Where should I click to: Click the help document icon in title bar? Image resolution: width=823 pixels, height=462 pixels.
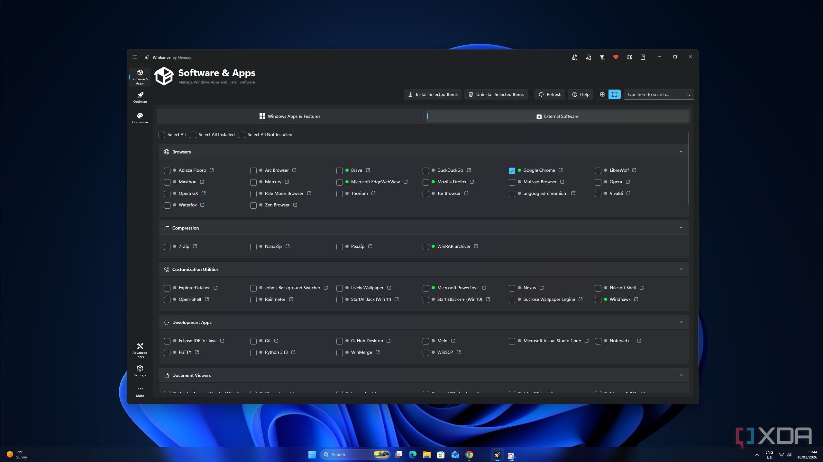643,57
